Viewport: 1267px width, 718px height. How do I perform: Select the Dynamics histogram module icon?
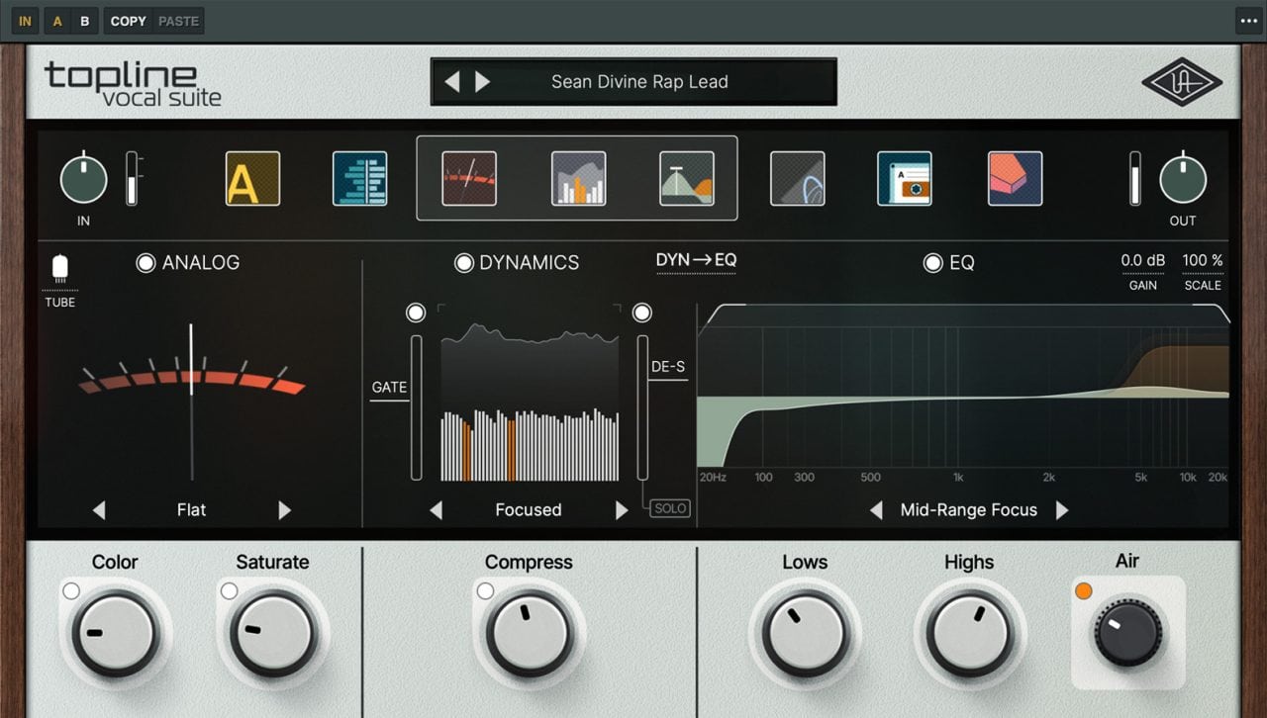pyautogui.click(x=578, y=178)
